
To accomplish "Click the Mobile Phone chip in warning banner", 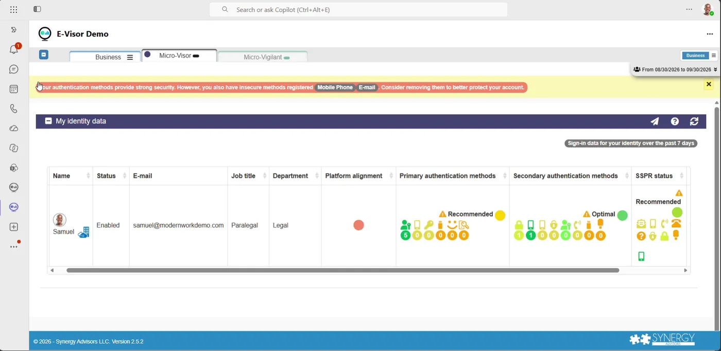I will 335,87.
